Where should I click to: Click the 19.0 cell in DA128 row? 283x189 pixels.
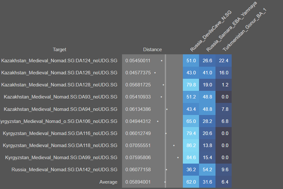[207, 85]
